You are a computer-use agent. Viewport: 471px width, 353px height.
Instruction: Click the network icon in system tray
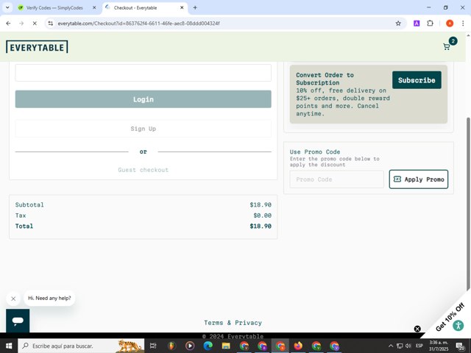click(x=400, y=346)
